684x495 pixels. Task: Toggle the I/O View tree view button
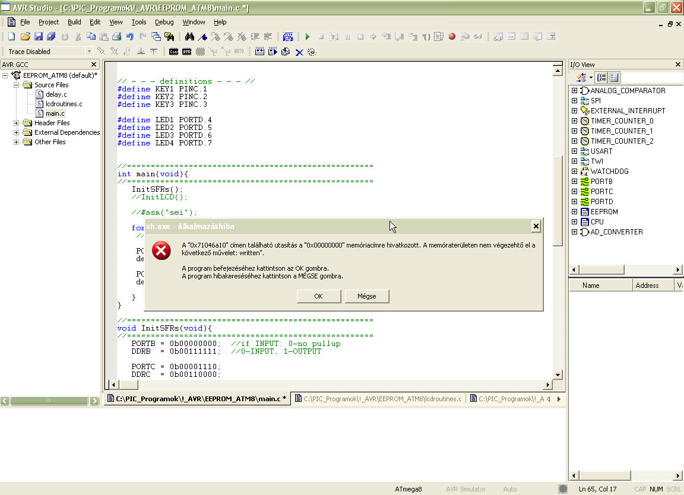(x=601, y=78)
